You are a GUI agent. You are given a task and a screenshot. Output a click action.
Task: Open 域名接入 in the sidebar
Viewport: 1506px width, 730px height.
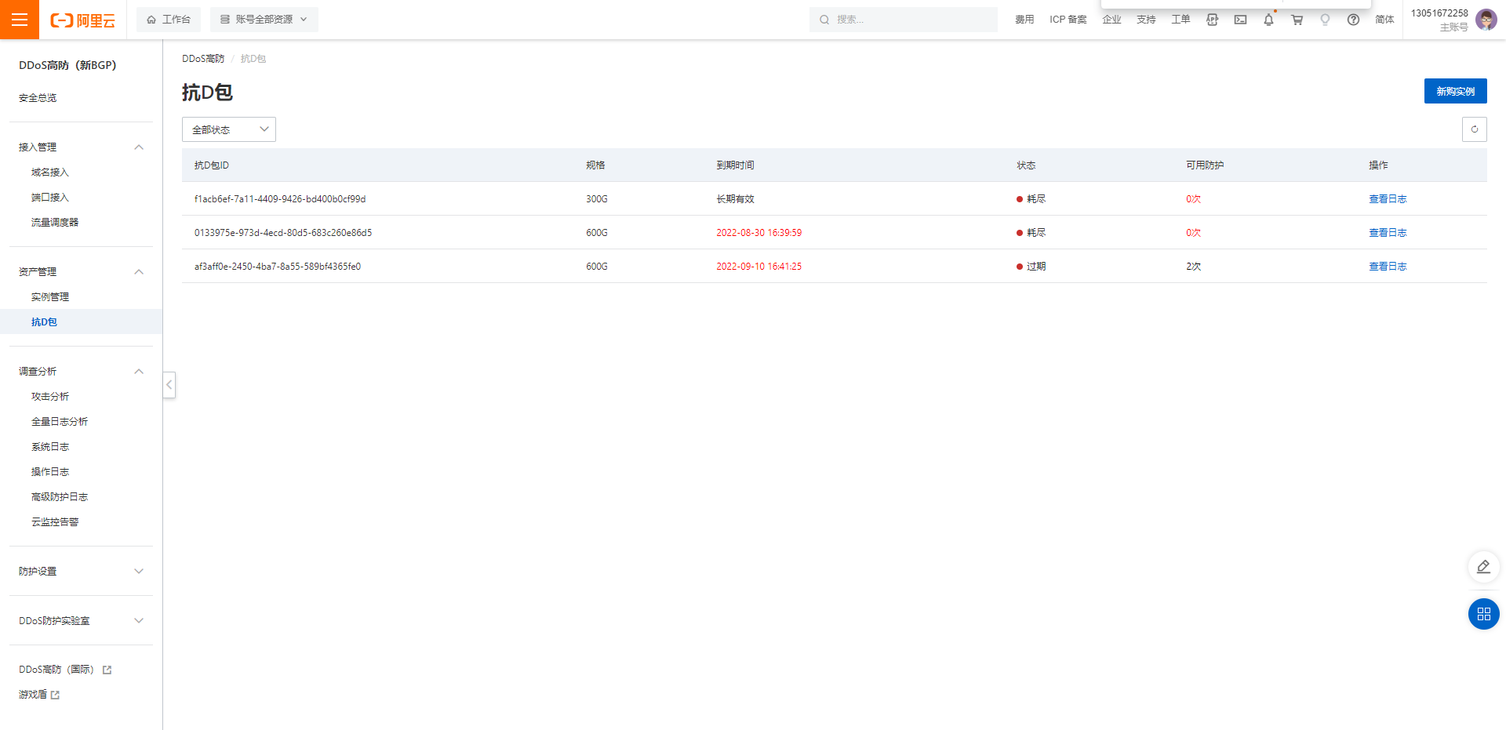tap(50, 173)
